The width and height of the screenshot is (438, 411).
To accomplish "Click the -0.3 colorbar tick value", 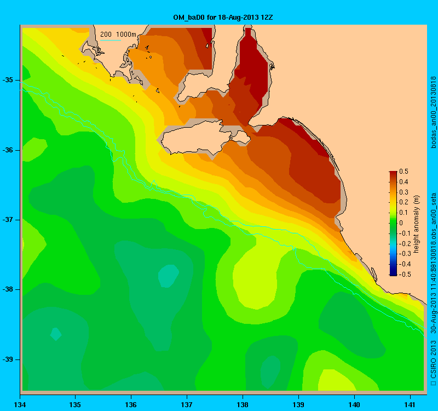I will click(405, 254).
